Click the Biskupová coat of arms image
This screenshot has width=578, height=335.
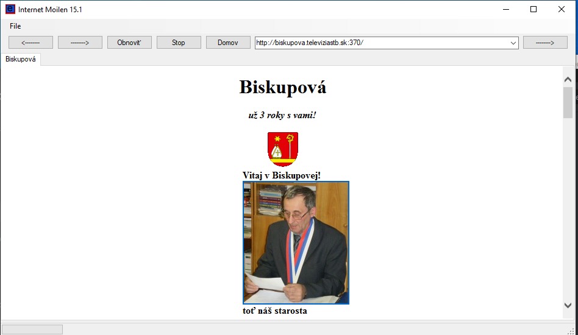click(283, 149)
